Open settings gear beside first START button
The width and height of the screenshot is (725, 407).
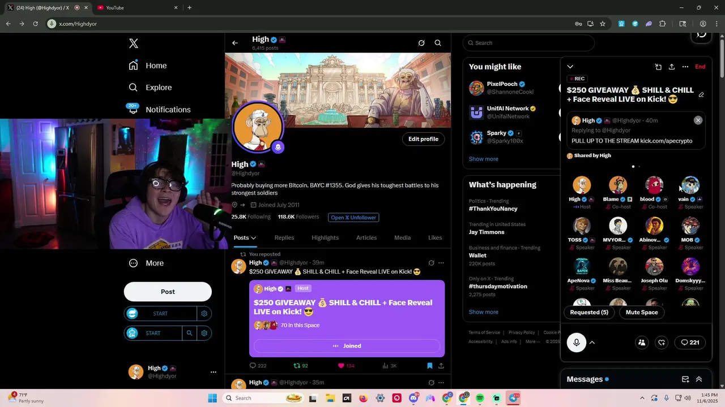pos(204,314)
